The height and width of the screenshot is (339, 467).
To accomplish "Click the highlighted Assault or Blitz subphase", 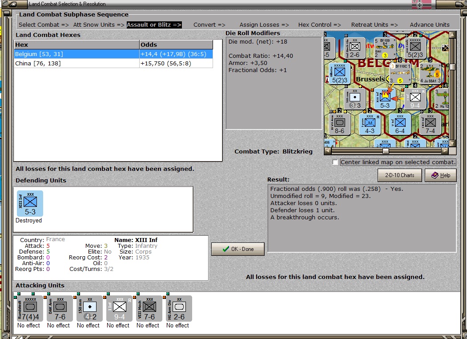I will tap(154, 25).
